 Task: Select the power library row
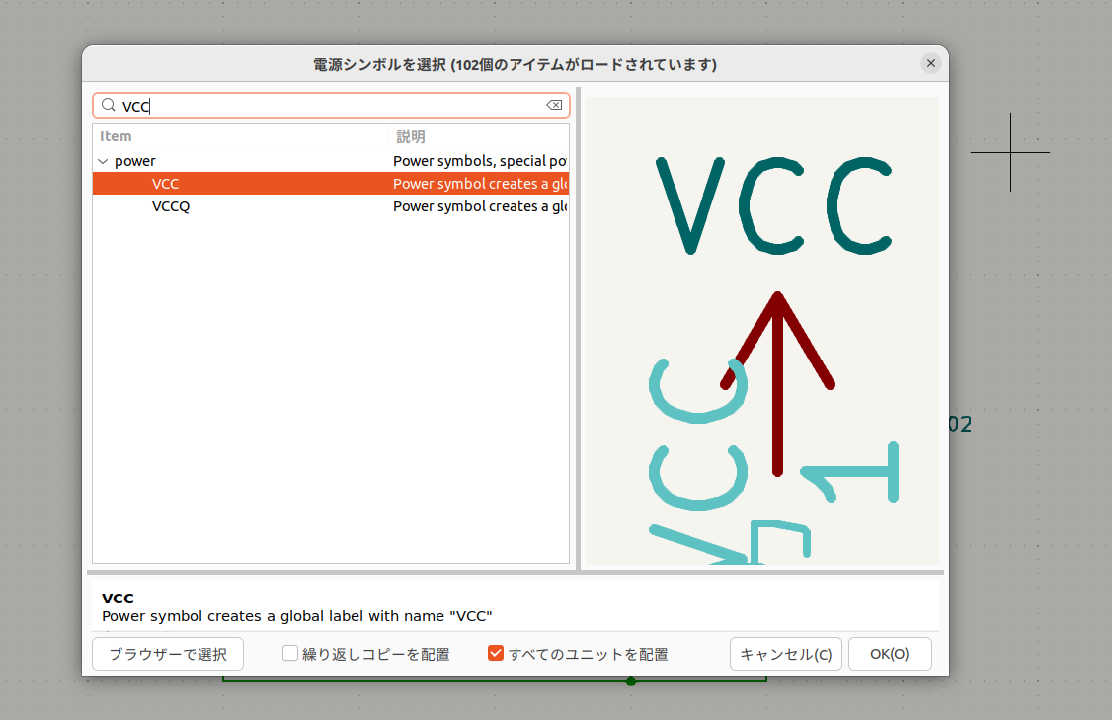[135, 161]
